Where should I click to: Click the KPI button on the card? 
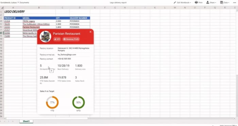pyautogui.click(x=57, y=39)
